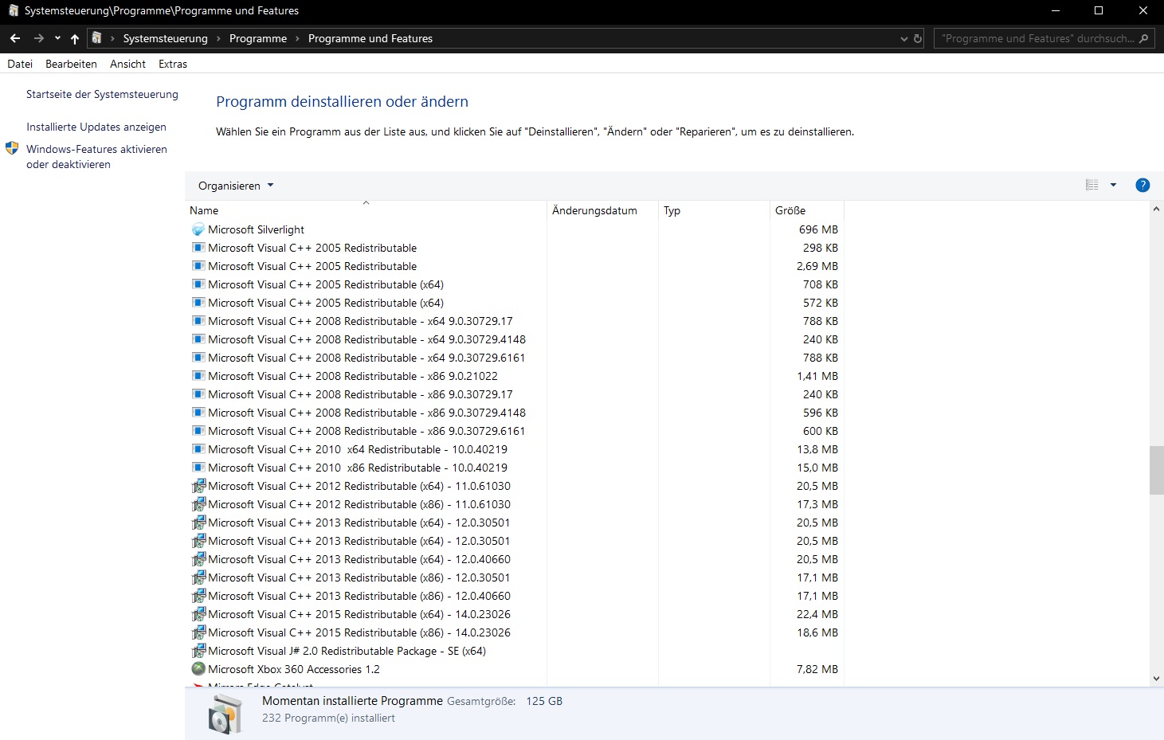Click the installed programs icon in details pane
The width and height of the screenshot is (1164, 740).
tap(225, 713)
